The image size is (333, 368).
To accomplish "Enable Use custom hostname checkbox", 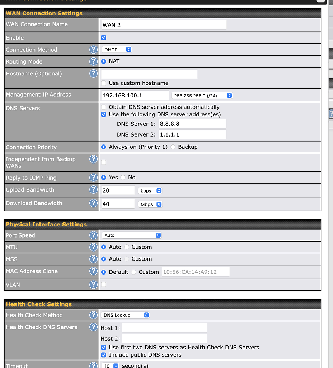I will click(104, 83).
